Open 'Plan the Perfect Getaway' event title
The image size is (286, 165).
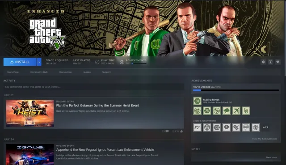click(97, 106)
